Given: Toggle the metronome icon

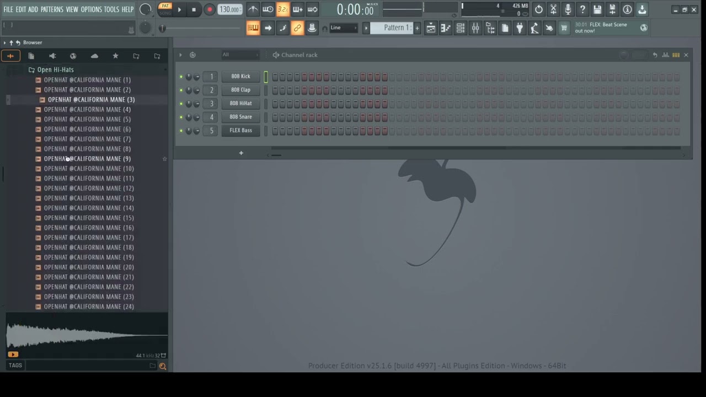Looking at the screenshot, I should point(253,9).
